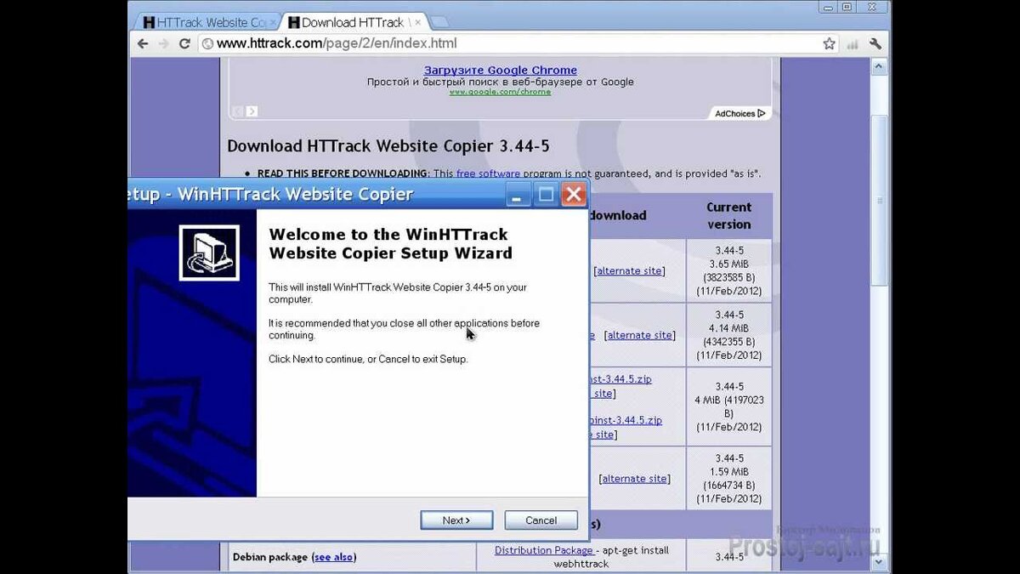Click the "Click Next to continue" instruction text
This screenshot has width=1020, height=574.
click(368, 359)
